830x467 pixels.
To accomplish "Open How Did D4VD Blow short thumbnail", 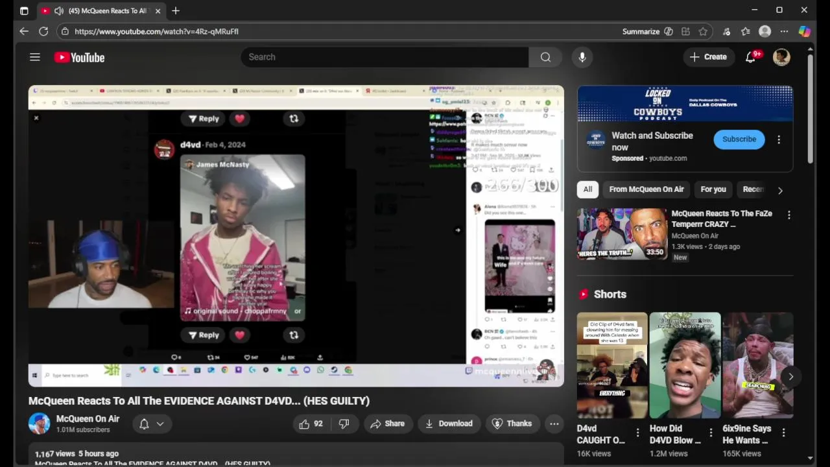I will point(685,365).
